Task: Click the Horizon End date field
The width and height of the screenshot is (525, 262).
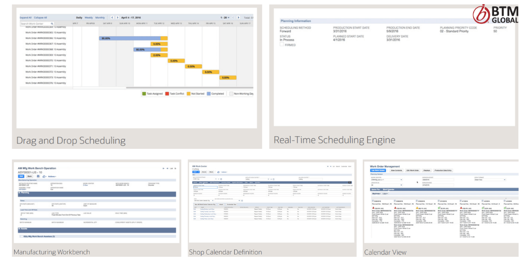Action: coord(438,185)
